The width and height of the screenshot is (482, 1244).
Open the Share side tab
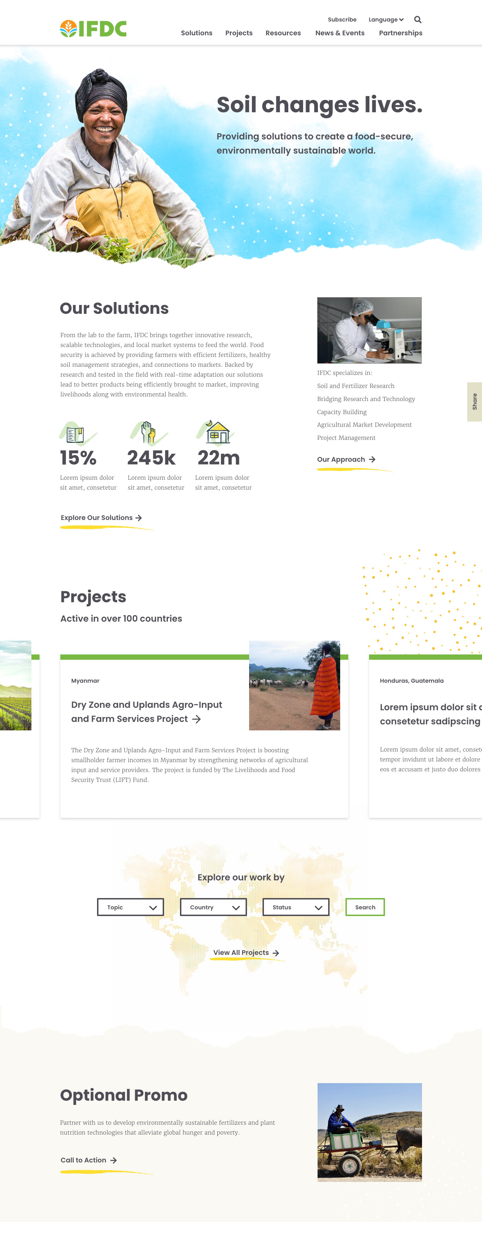(475, 402)
